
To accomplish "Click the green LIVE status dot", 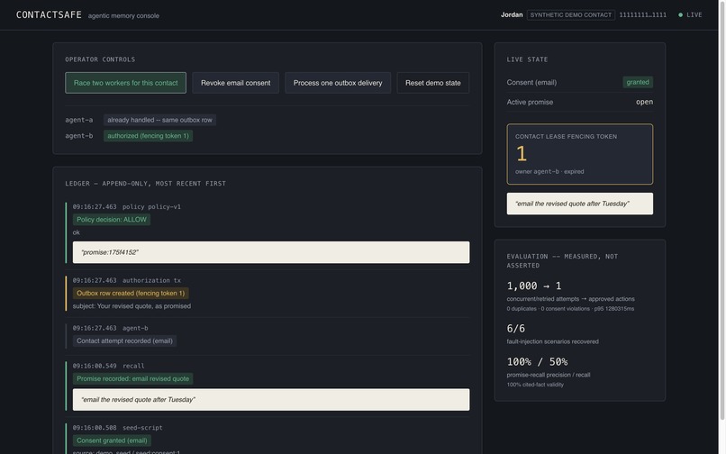I will pos(680,14).
